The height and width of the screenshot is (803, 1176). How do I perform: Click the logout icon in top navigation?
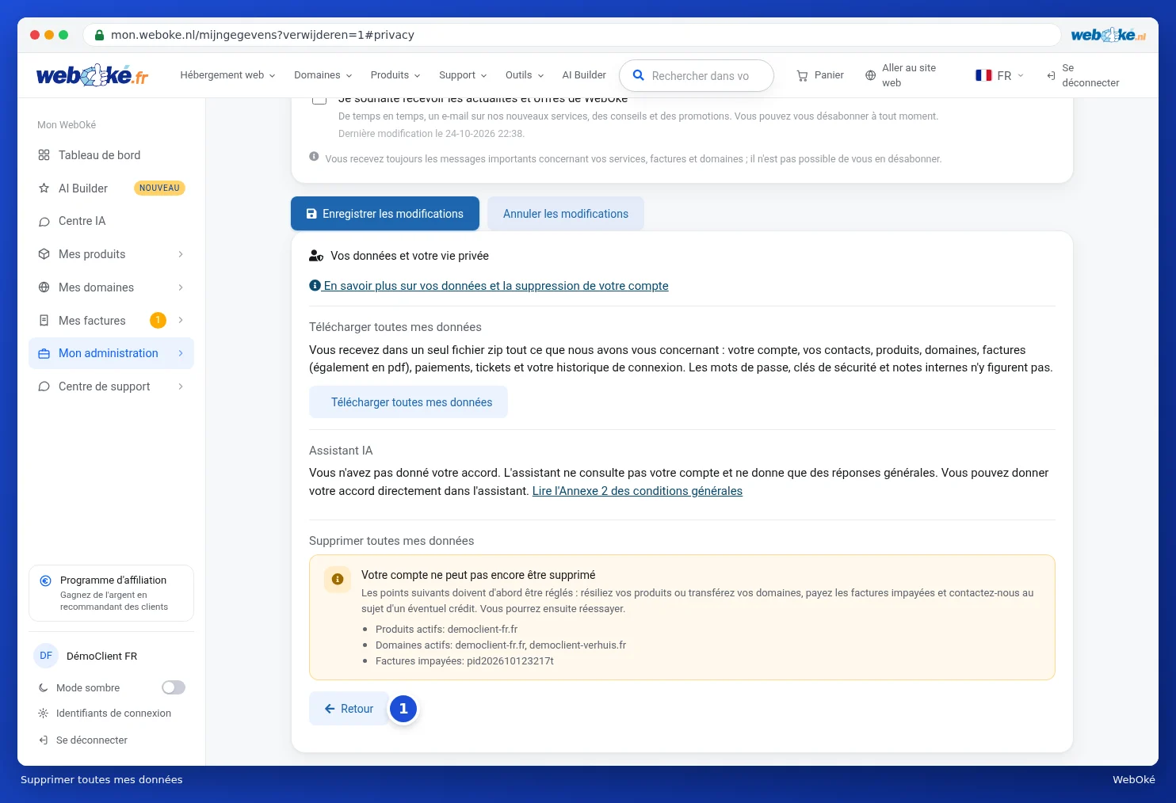click(1051, 76)
